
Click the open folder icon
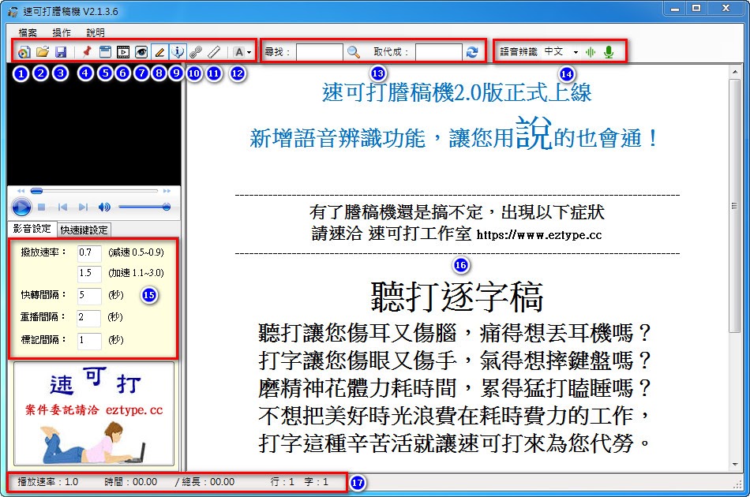43,51
